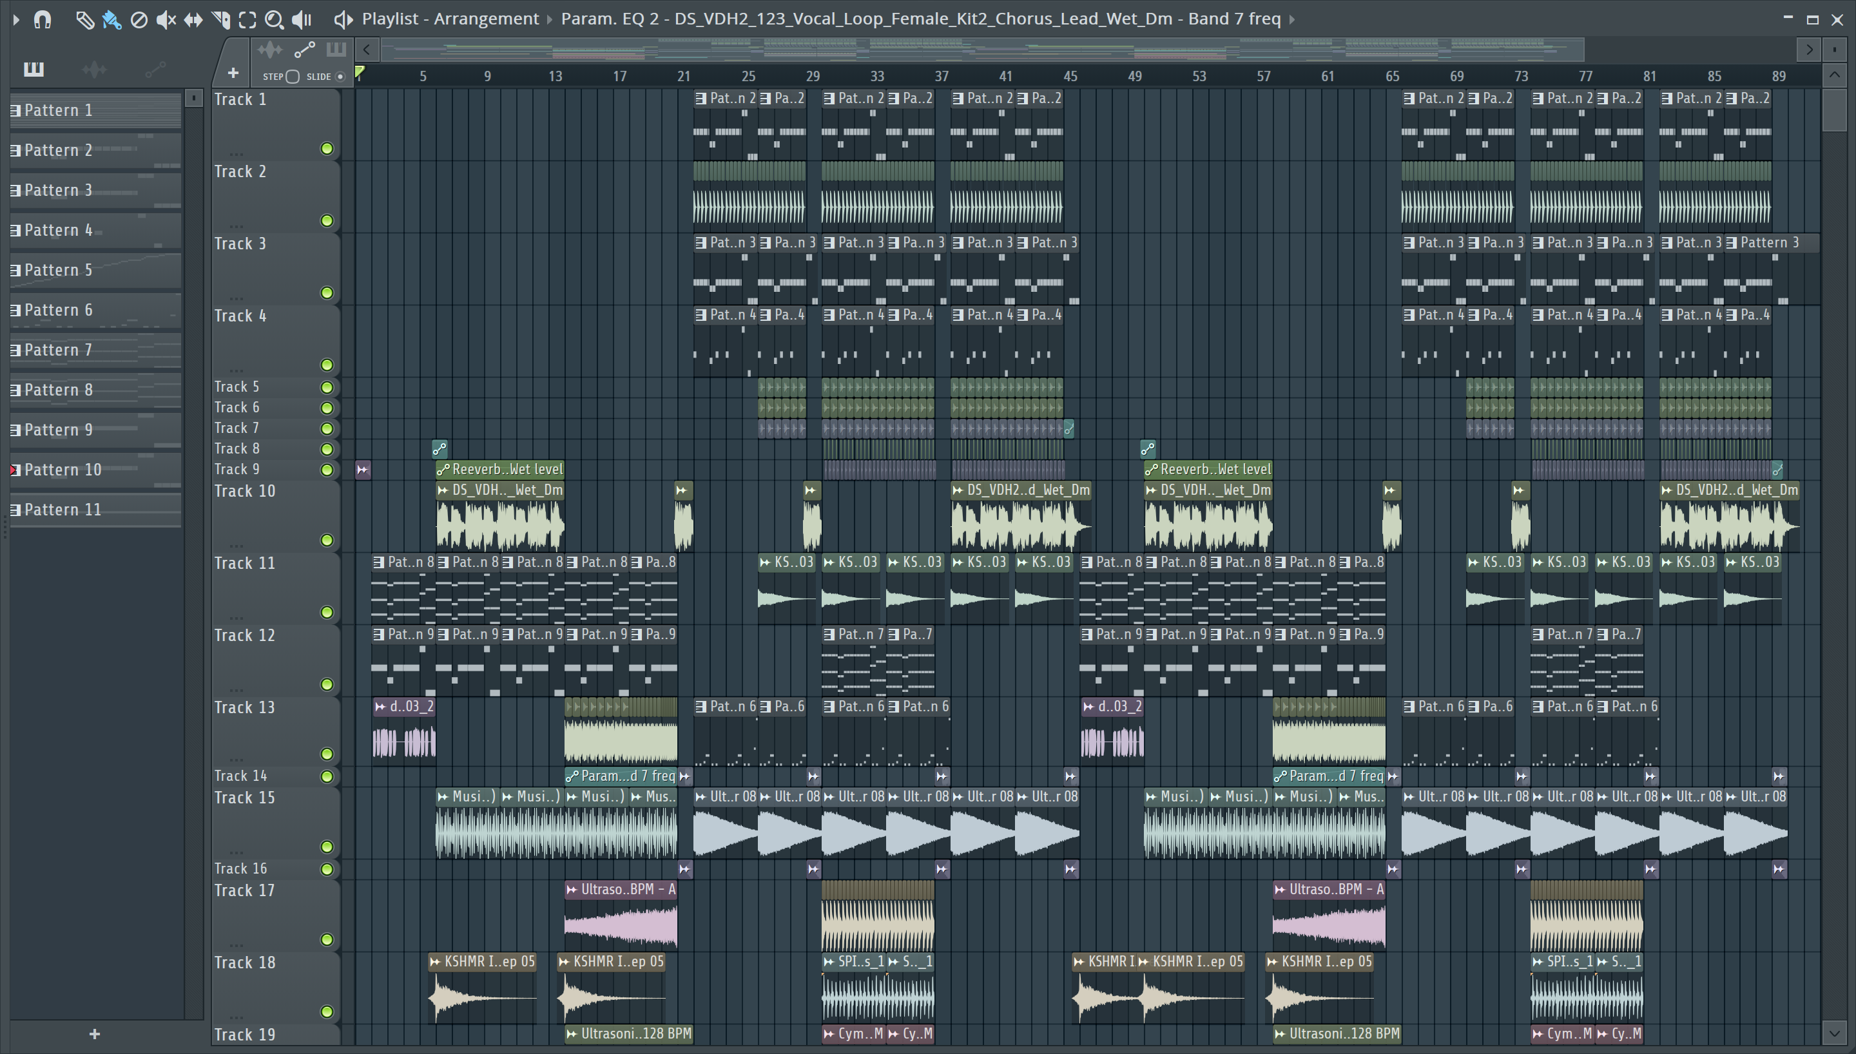Open arrow after Band 7 freq breadcrumb
Image resolution: width=1856 pixels, height=1054 pixels.
coord(1292,19)
